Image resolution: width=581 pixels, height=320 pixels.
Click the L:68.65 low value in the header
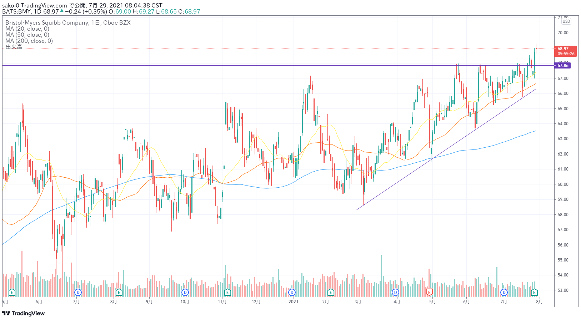point(166,11)
